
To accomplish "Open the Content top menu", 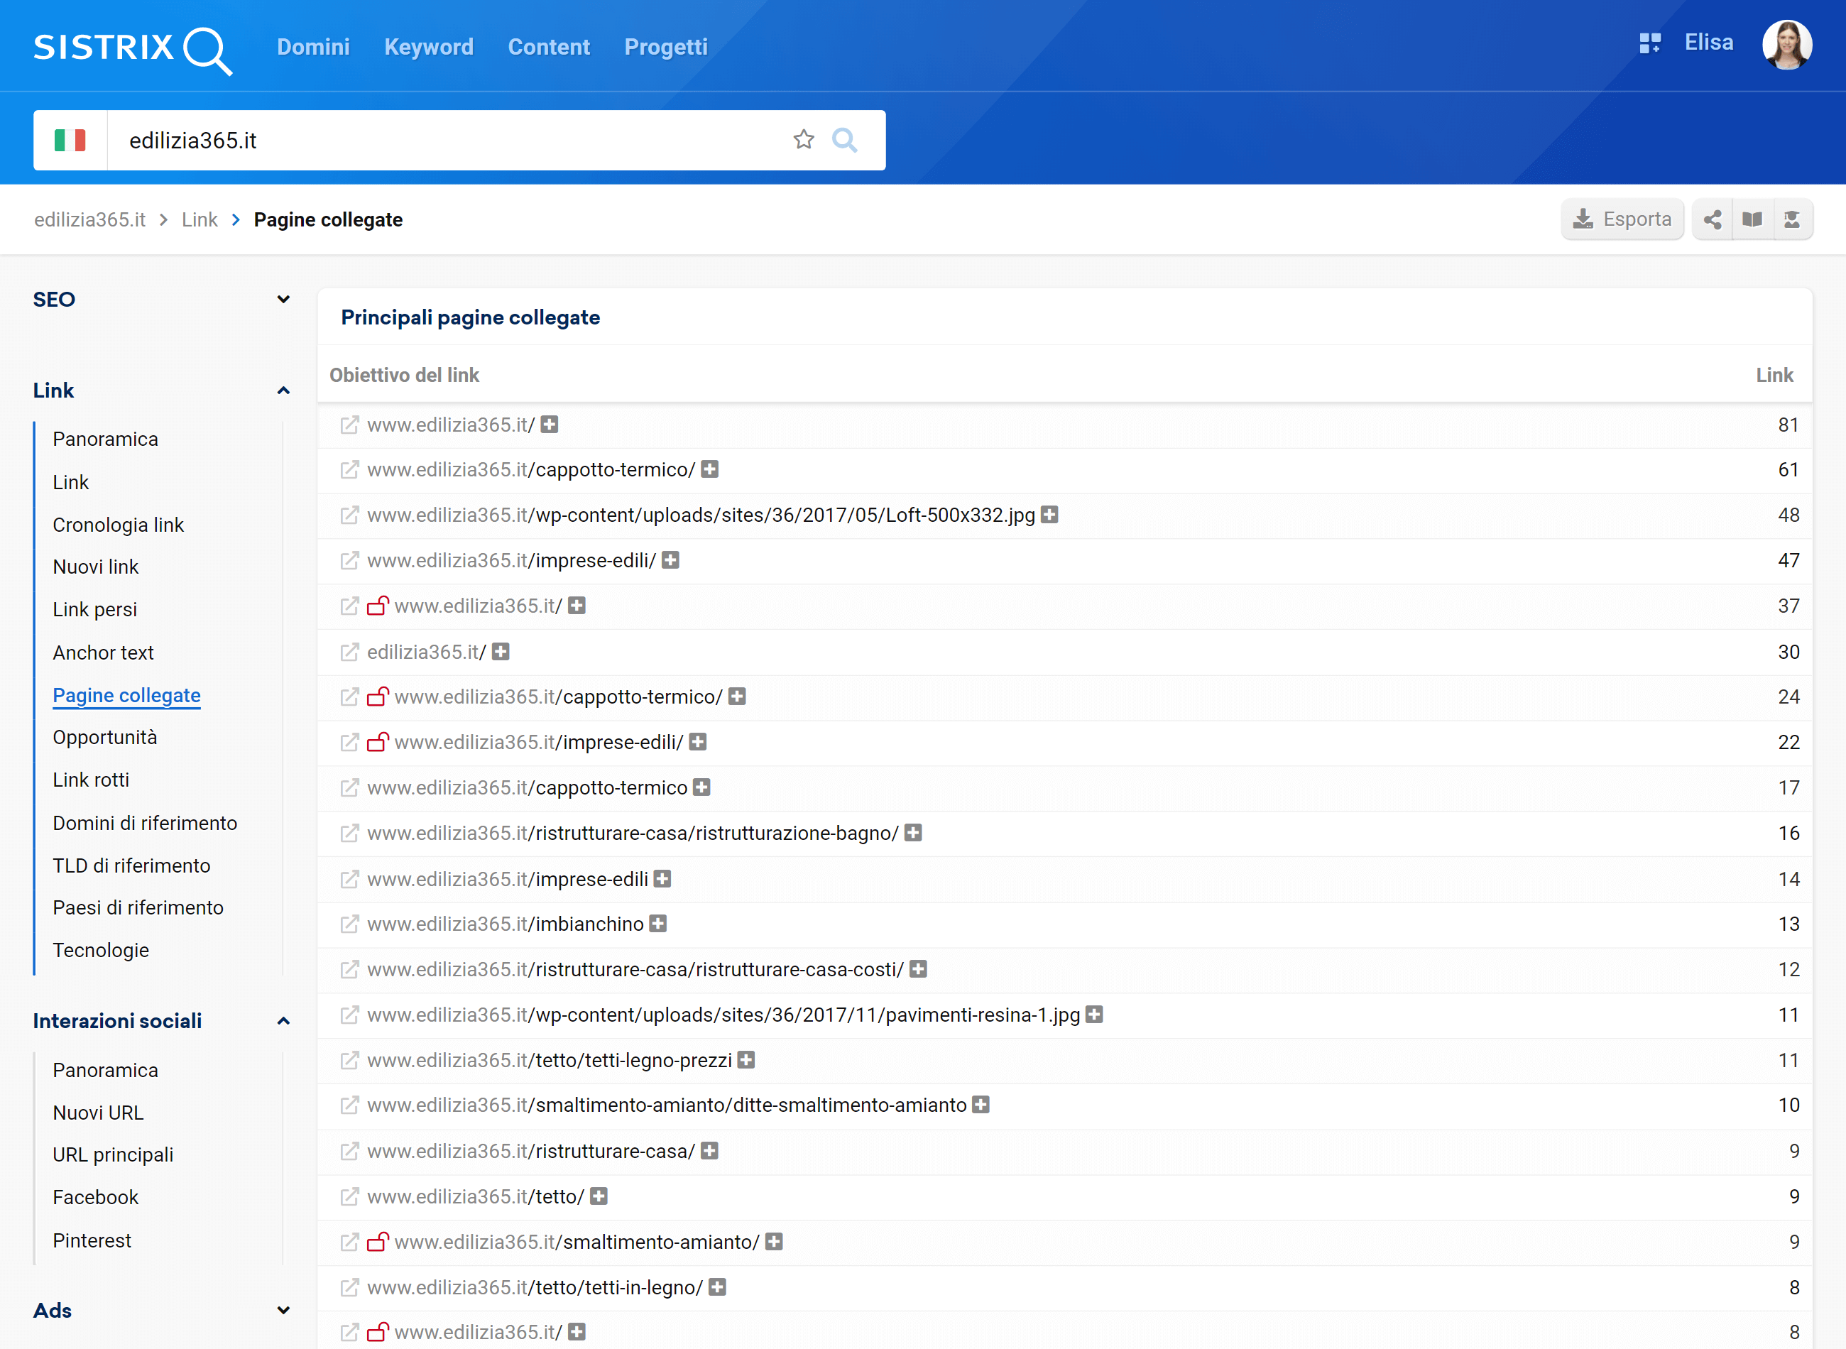I will pyautogui.click(x=549, y=47).
